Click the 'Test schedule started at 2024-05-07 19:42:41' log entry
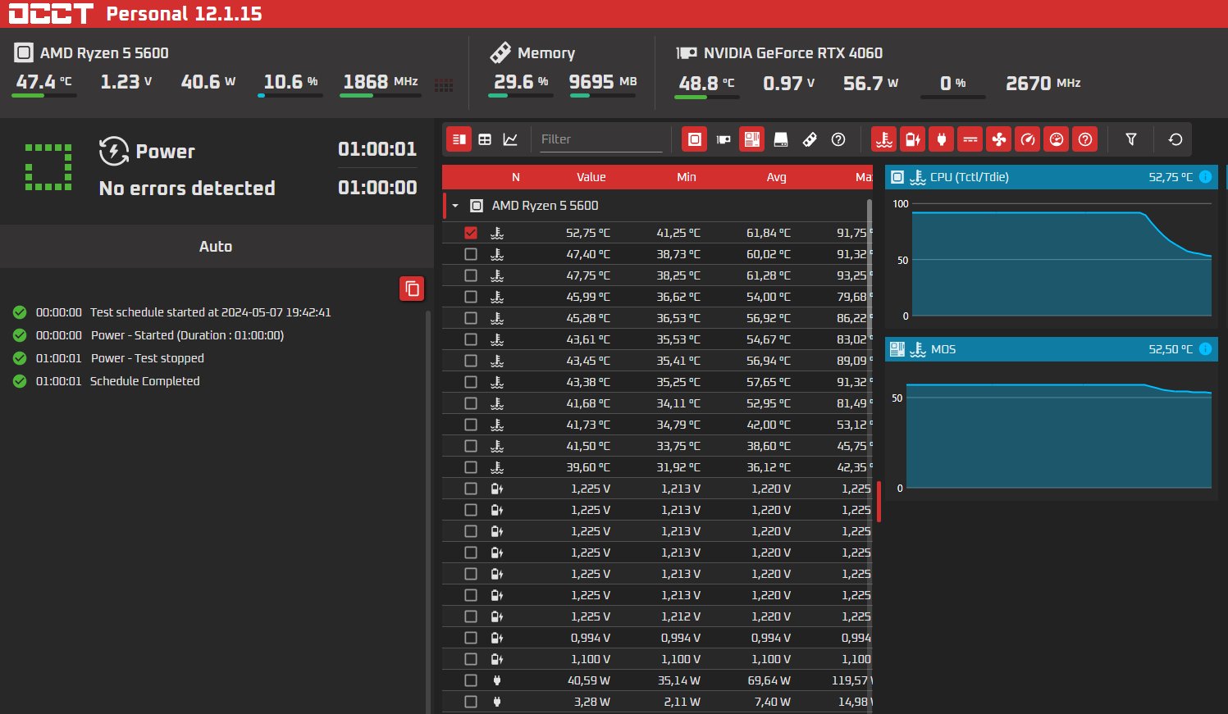1228x714 pixels. (211, 312)
